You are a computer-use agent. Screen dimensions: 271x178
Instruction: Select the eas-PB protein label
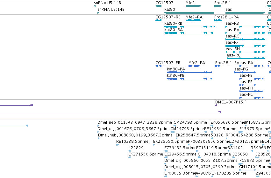(x=246, y=76)
